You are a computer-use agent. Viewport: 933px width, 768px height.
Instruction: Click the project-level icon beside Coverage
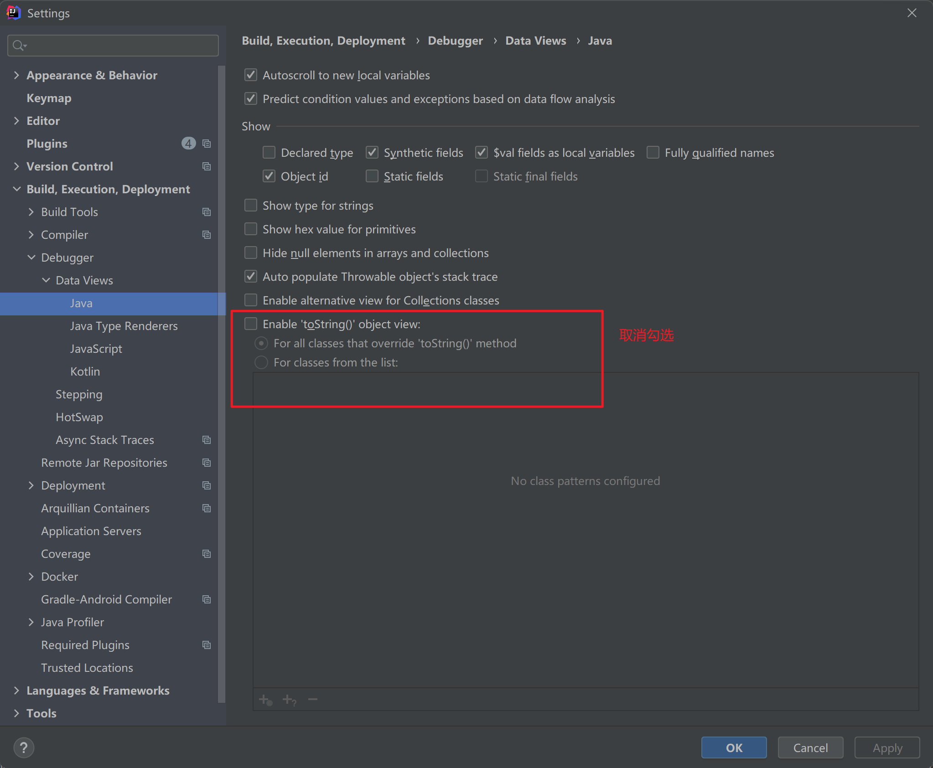tap(207, 554)
